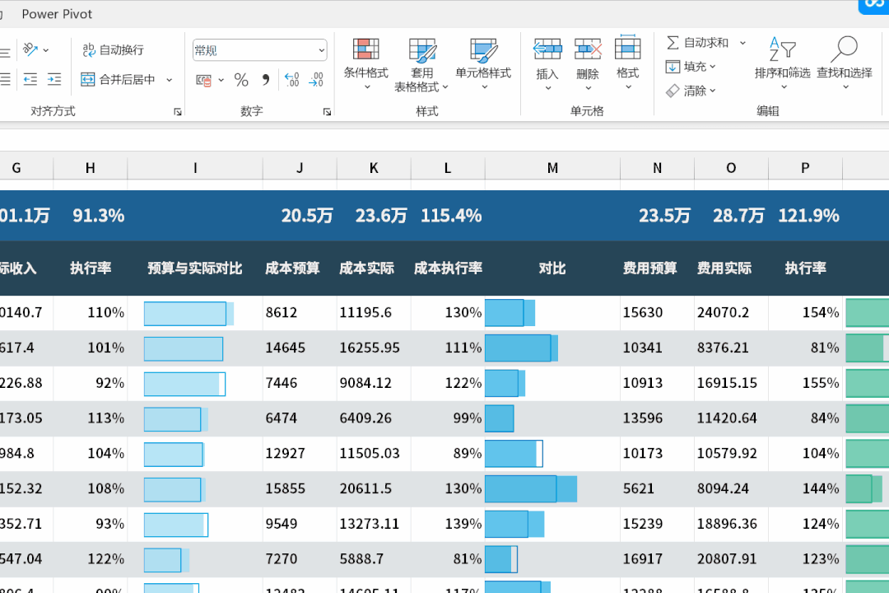Open the 常规 number format dropdown
Image resolution: width=889 pixels, height=593 pixels.
point(321,50)
